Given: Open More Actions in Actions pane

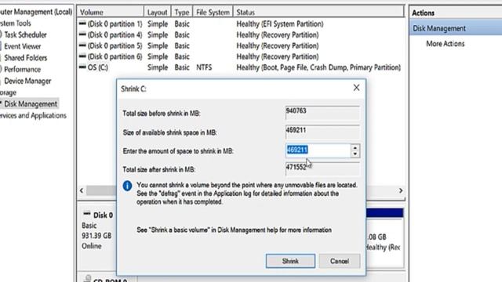Looking at the screenshot, I should pyautogui.click(x=445, y=44).
